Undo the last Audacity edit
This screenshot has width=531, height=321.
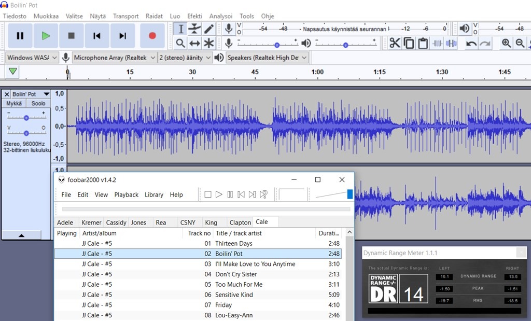pyautogui.click(x=471, y=44)
